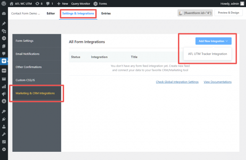Open the Fluent Forms sidebar icon
This screenshot has height=160, width=246.
coord(4,61)
